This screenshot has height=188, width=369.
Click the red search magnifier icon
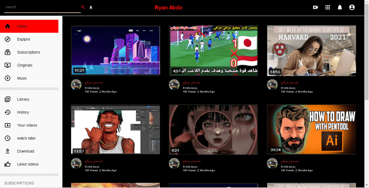pyautogui.click(x=83, y=7)
